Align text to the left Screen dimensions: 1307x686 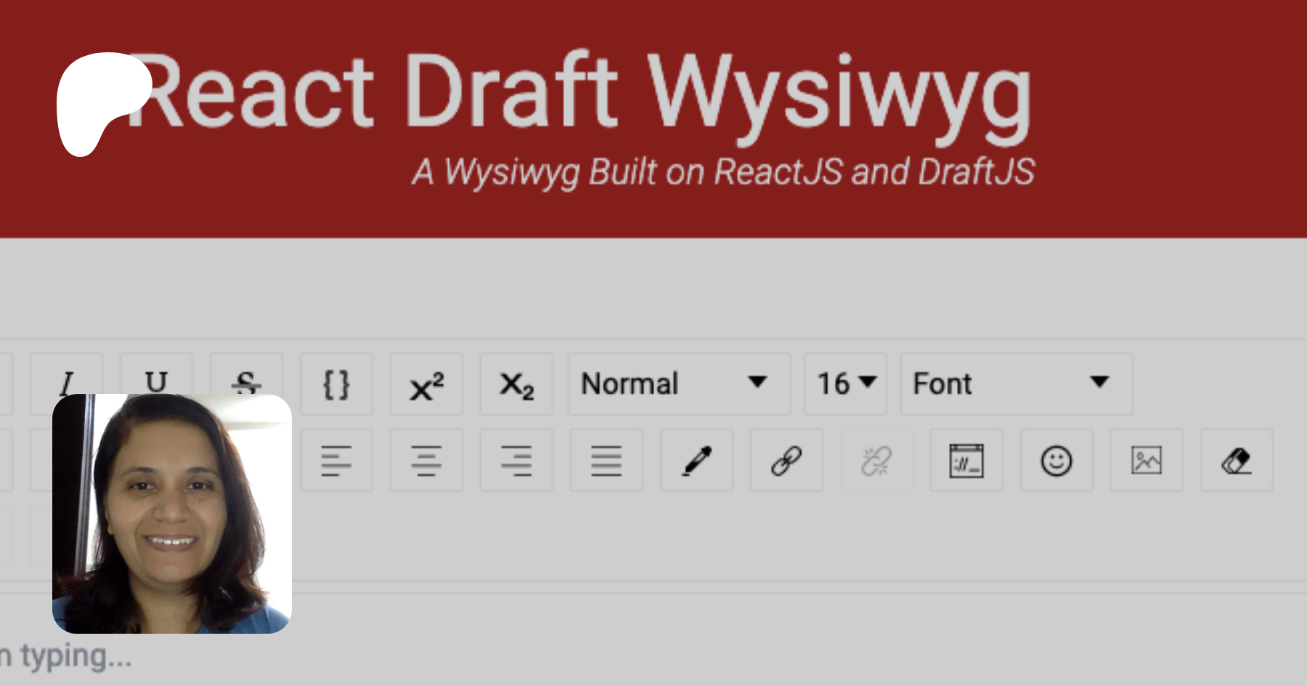336,461
